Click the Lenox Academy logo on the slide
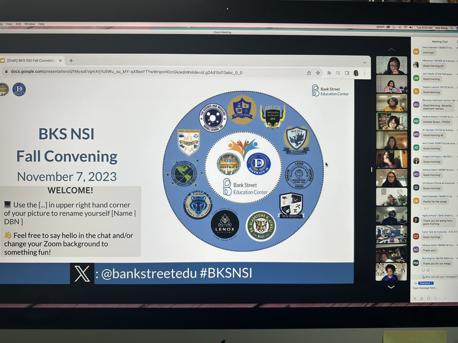The width and height of the screenshot is (458, 343). click(225, 225)
